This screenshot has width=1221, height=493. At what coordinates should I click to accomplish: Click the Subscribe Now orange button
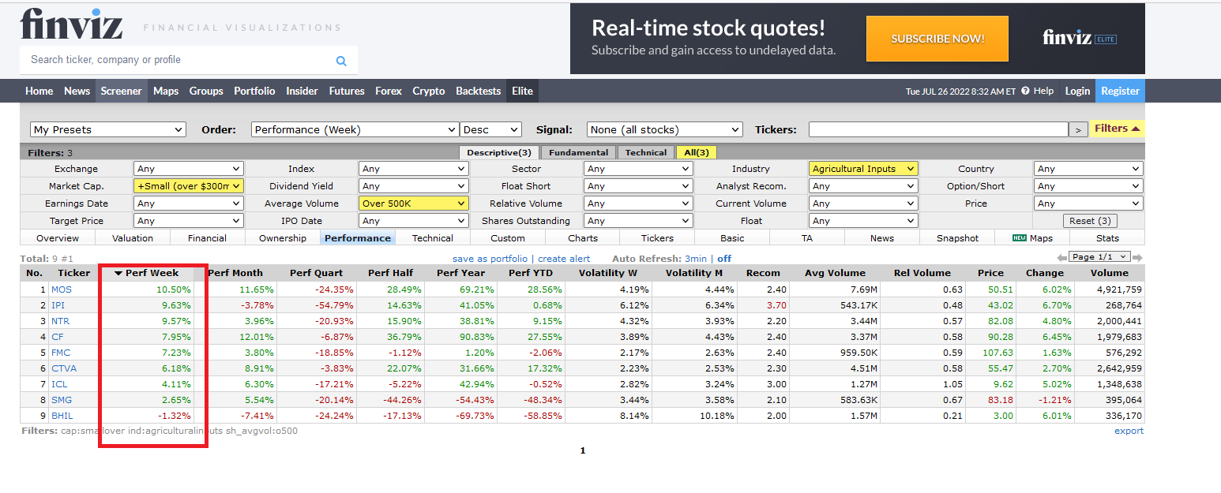coord(937,39)
